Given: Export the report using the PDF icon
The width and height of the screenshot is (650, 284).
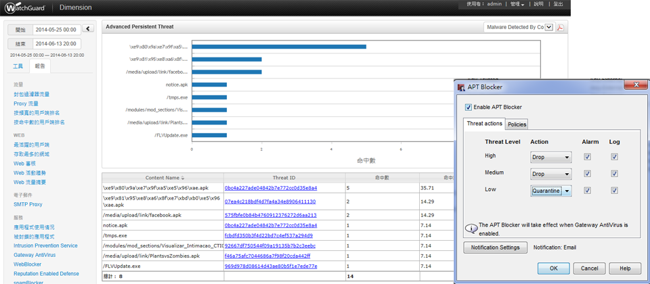Looking at the screenshot, I should (x=561, y=27).
